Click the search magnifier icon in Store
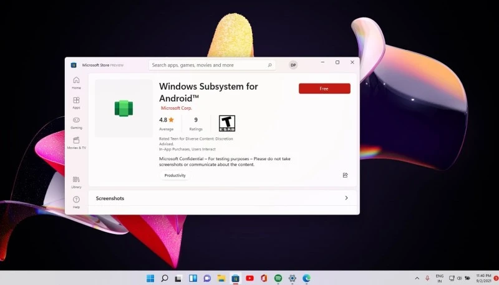499x285 pixels. [269, 65]
